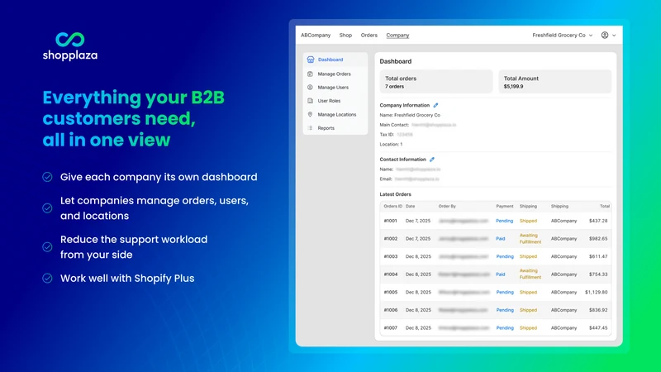Go to Manage Users in sidebar
This screenshot has height=372, width=661.
coord(333,88)
